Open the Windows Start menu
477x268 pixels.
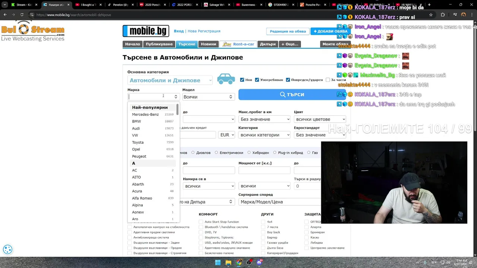coord(218,262)
